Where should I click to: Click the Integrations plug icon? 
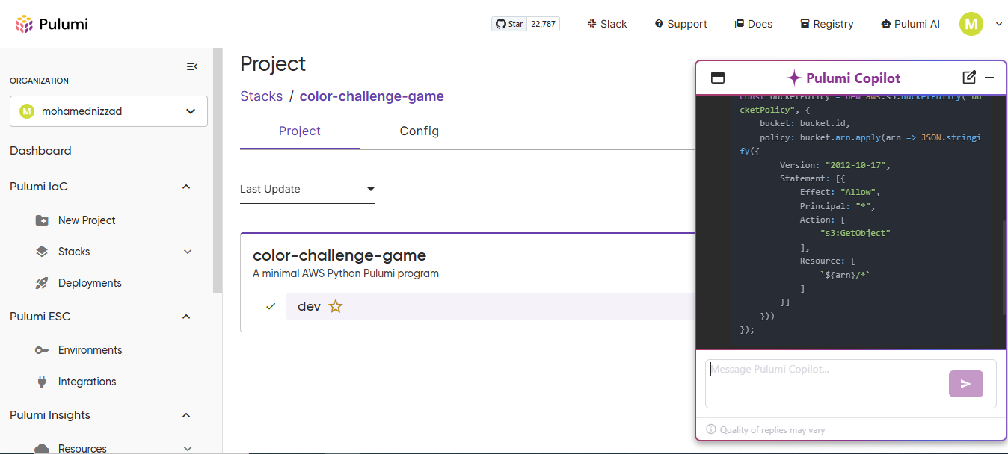(42, 382)
